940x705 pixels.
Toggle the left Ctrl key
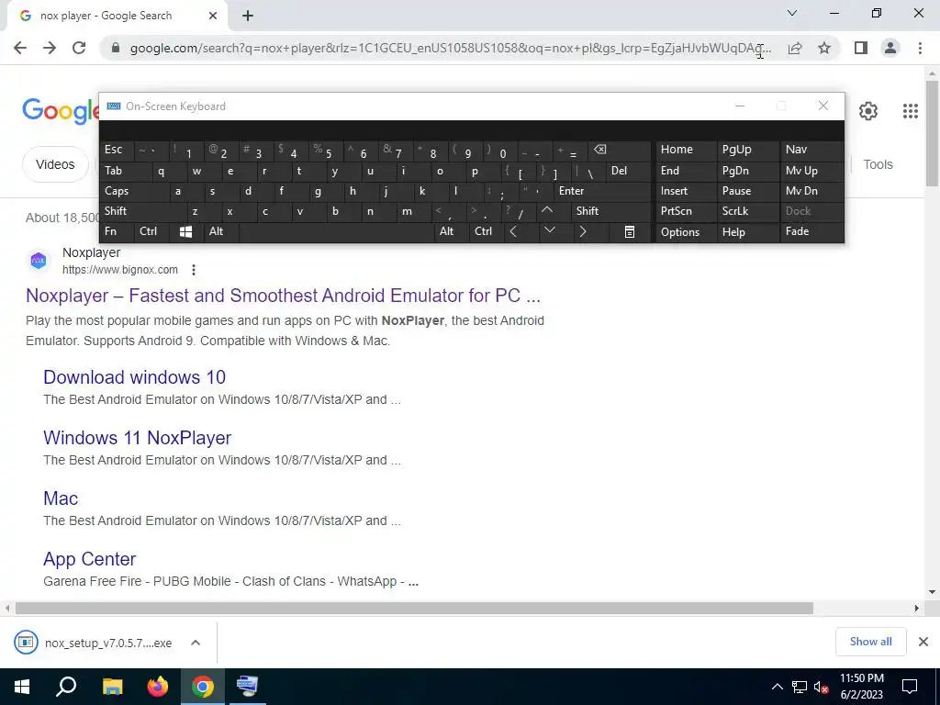coord(151,231)
